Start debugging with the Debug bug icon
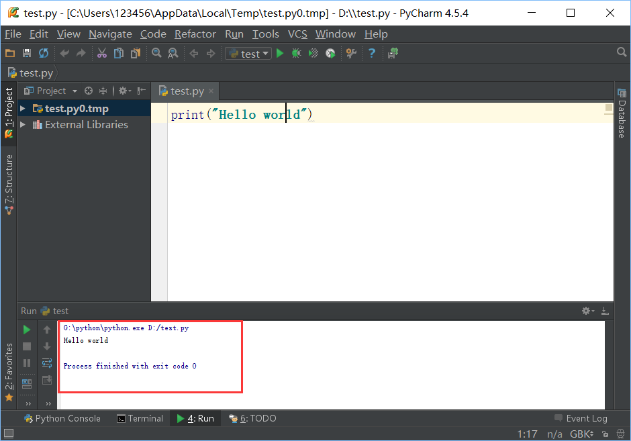 point(296,53)
